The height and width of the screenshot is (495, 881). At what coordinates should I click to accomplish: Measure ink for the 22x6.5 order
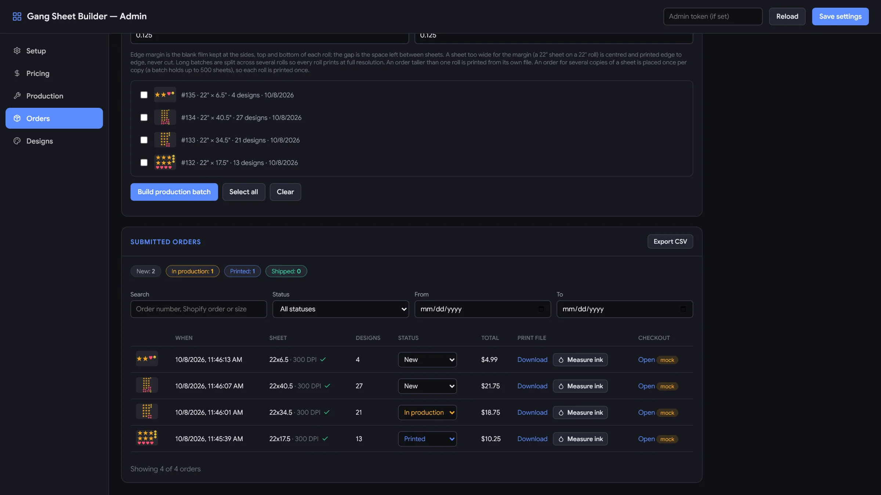point(580,360)
